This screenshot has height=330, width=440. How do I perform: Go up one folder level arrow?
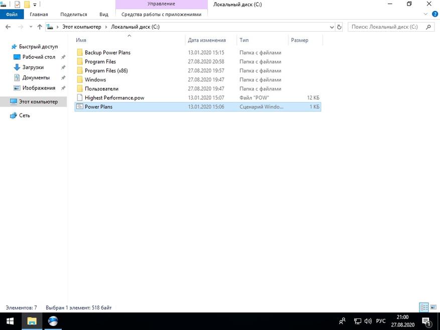[40, 27]
